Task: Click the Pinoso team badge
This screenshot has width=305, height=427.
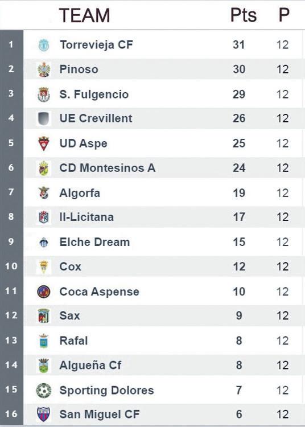Action: click(x=44, y=69)
